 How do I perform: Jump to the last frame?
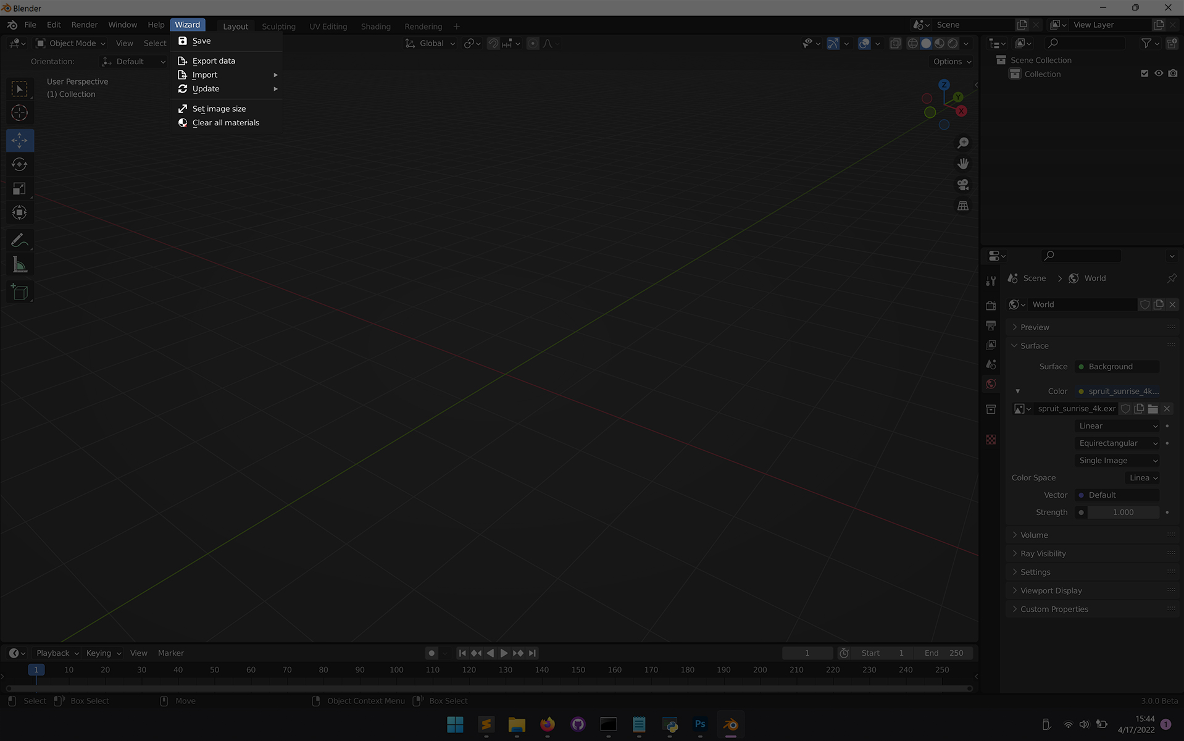(532, 653)
